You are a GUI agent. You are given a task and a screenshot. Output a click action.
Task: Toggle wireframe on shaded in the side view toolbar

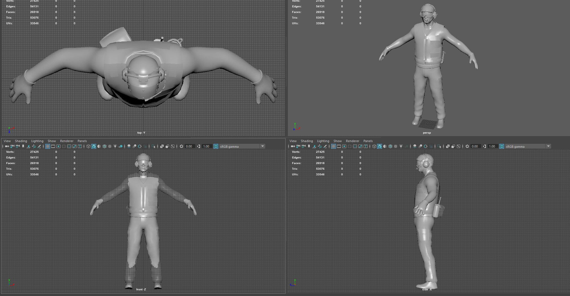point(390,146)
